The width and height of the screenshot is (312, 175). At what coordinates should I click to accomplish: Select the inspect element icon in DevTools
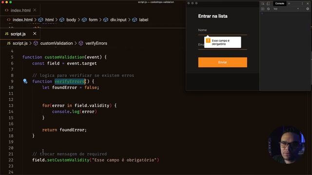263,3
